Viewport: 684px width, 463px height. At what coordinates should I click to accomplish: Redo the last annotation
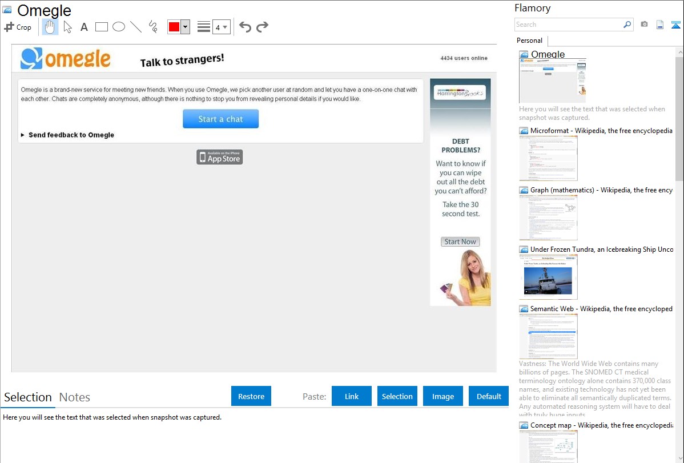262,27
